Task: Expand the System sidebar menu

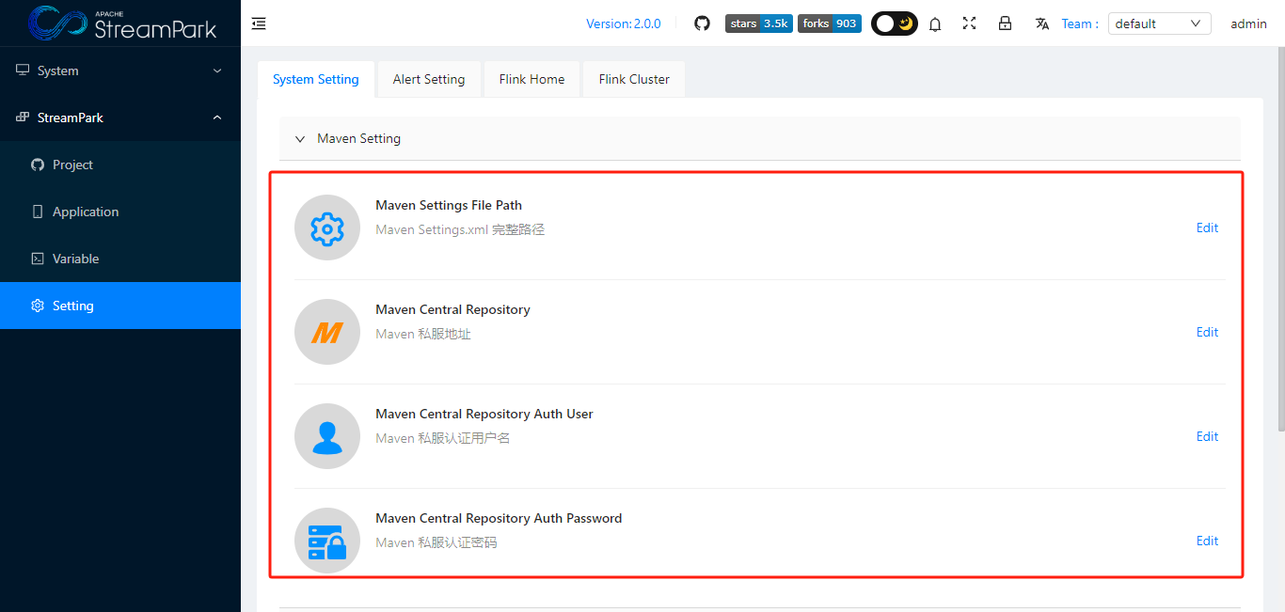Action: (x=120, y=71)
